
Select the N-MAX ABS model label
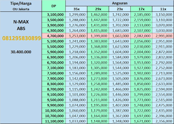(x=21, y=25)
